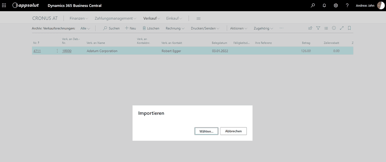Open the Drucken/Senden menu
386x162 pixels.
[x=205, y=28]
